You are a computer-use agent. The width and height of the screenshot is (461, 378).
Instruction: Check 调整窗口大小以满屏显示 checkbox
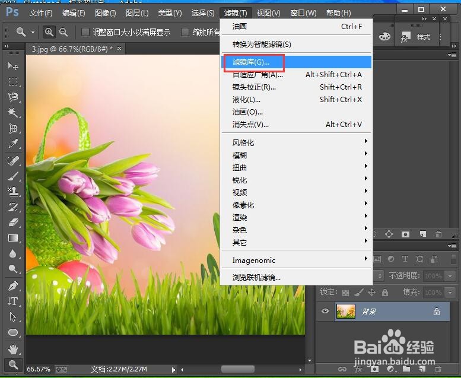pos(85,32)
